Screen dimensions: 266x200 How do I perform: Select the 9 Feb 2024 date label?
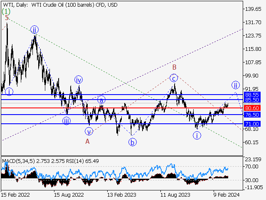(x=227, y=195)
